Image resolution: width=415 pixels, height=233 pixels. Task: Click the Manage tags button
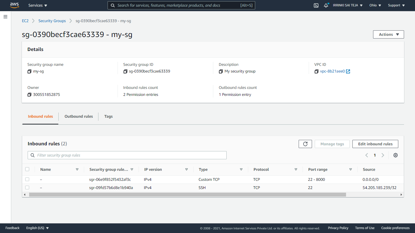pyautogui.click(x=332, y=144)
